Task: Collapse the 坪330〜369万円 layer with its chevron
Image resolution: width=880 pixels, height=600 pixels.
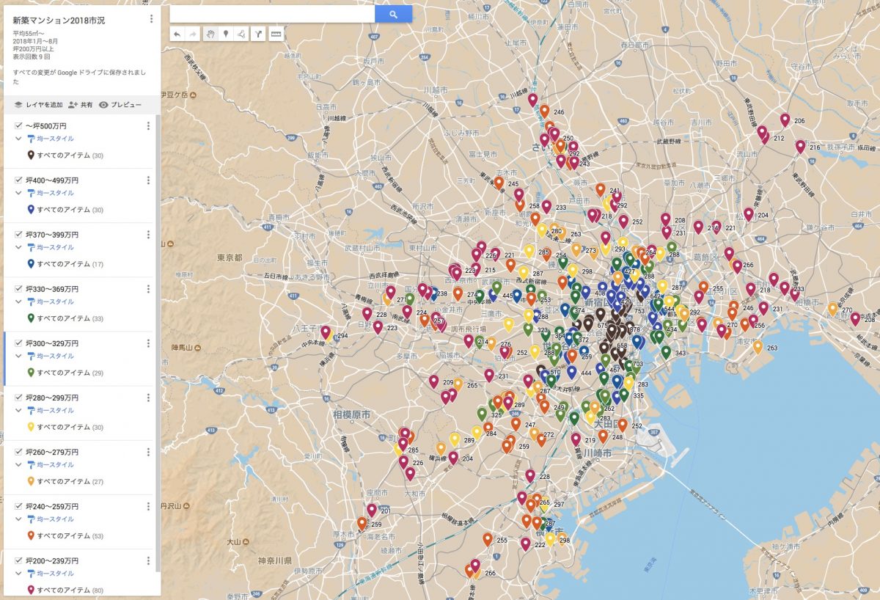Action: 18,301
